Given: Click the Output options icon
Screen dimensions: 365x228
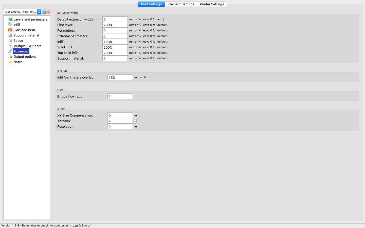Looking at the screenshot, I should [x=10, y=56].
